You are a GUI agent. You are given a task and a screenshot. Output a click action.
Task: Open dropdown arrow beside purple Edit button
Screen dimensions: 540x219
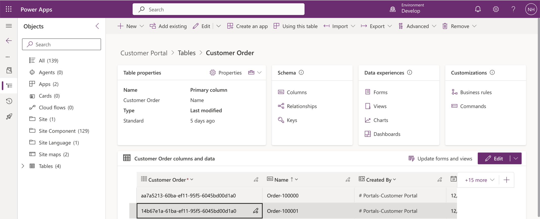516,159
